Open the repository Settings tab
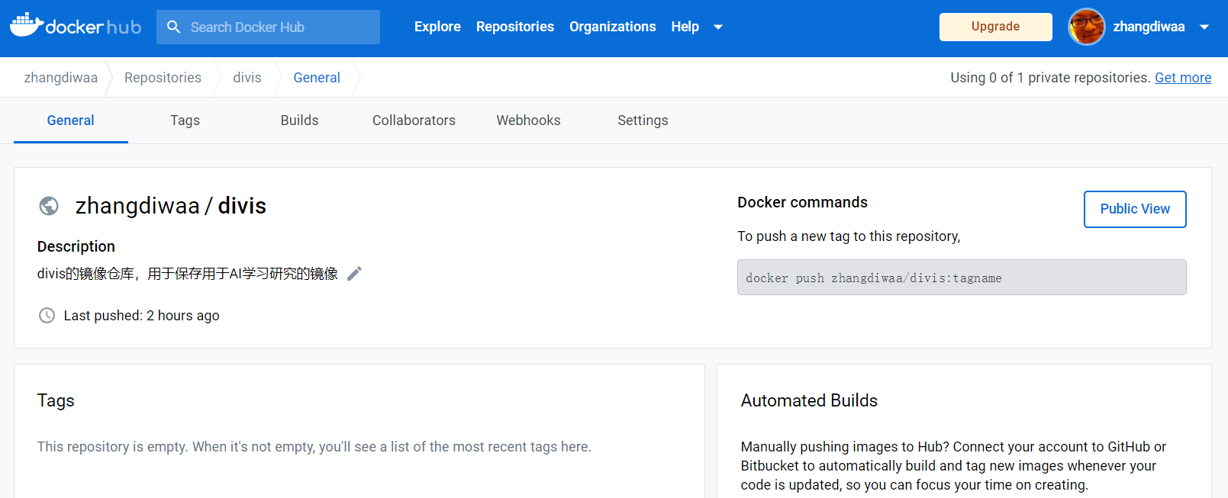This screenshot has height=498, width=1228. pyautogui.click(x=643, y=120)
